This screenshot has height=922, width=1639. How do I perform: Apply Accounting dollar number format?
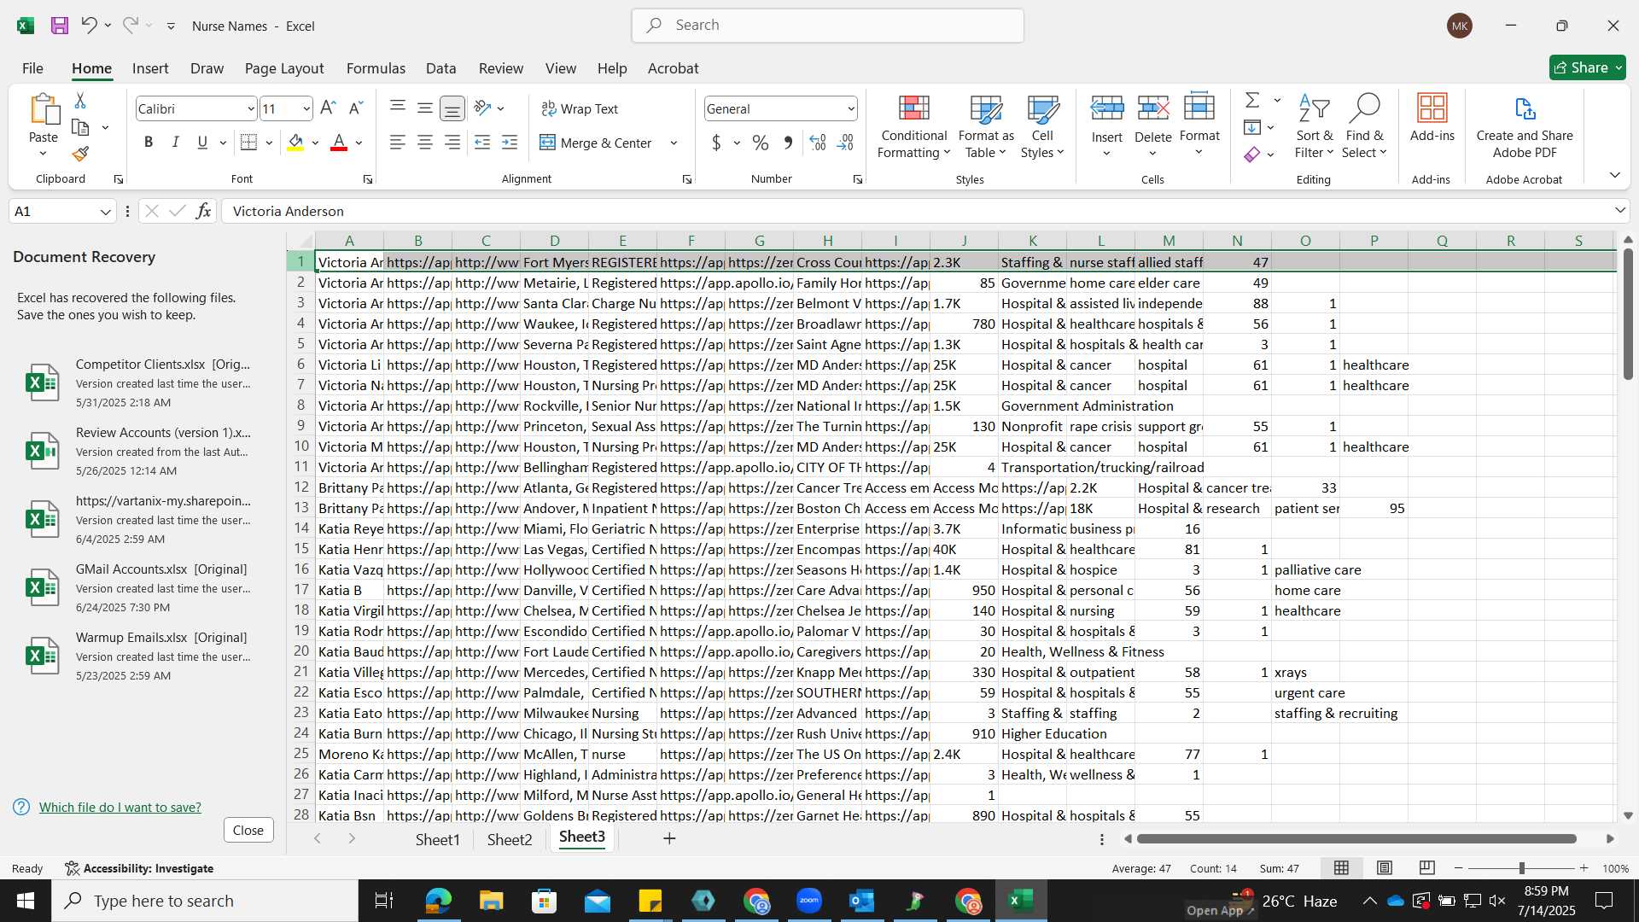716,143
